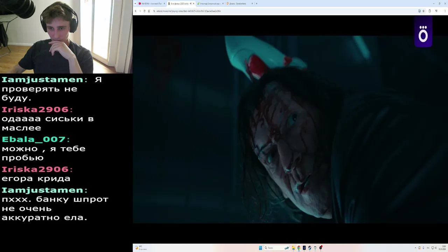Screen dimensions: 448x252
Task: Open Google Chrome from the taskbar
Action: point(299,248)
